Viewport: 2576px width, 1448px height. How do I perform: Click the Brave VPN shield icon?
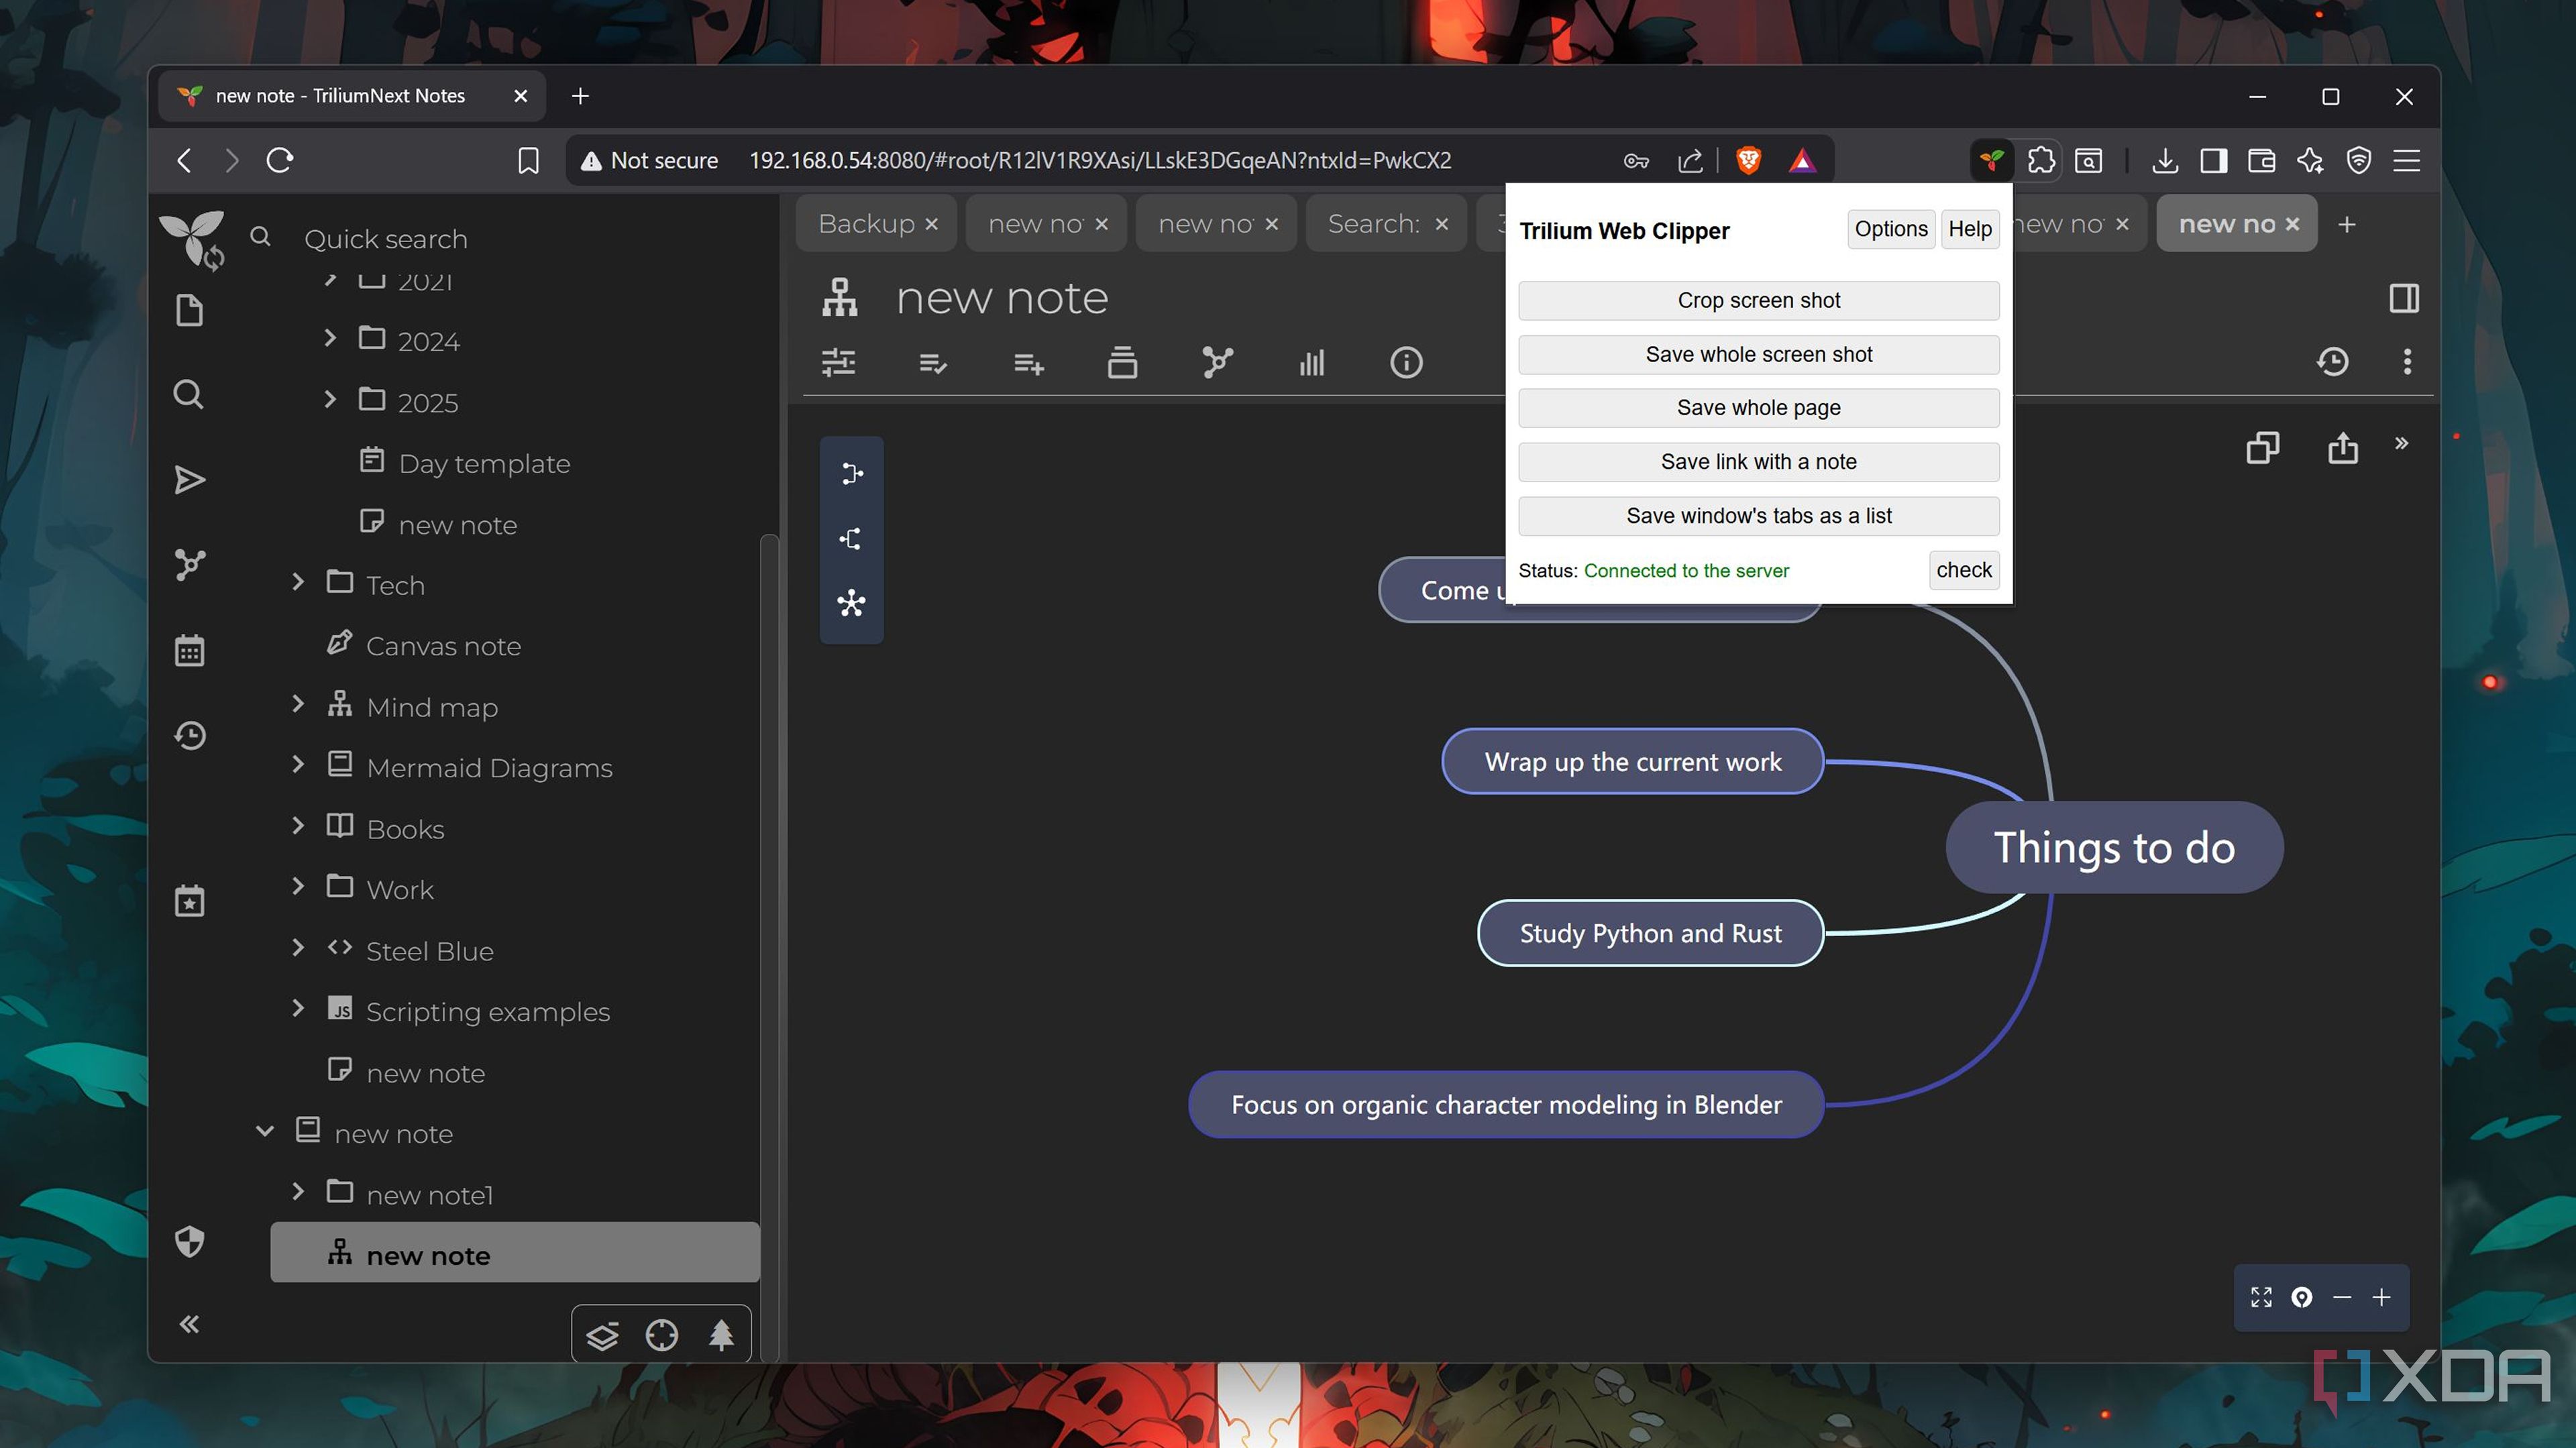pos(2359,160)
